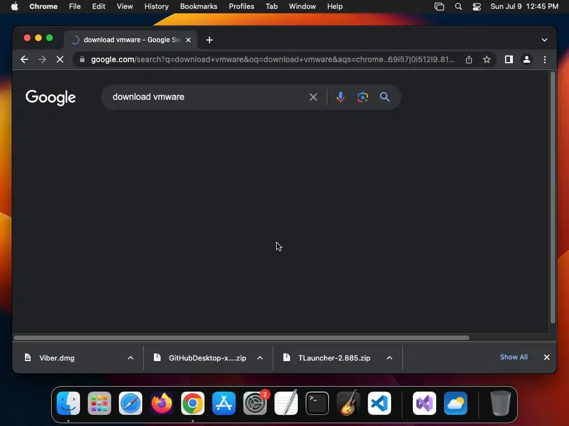Click the browser forward arrow
The width and height of the screenshot is (569, 426).
pyautogui.click(x=42, y=59)
